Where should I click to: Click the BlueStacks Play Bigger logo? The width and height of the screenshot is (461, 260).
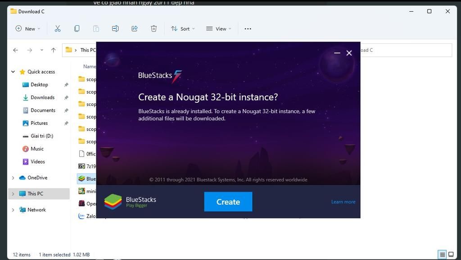pyautogui.click(x=130, y=202)
